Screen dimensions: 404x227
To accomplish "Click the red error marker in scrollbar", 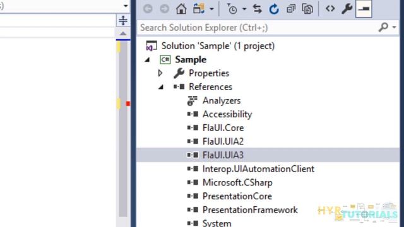I will (128, 103).
